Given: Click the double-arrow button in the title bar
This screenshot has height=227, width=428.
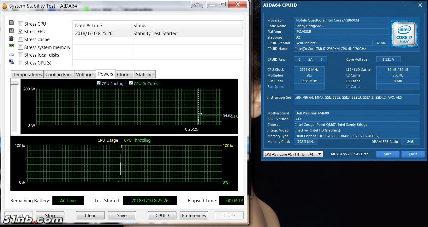Looking at the screenshot, I should (x=197, y=4).
